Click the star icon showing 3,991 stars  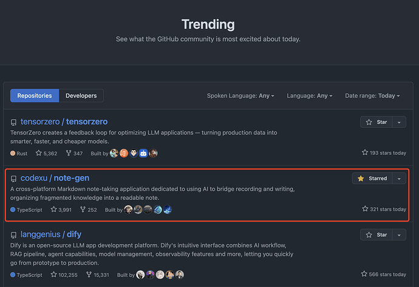[x=53, y=209]
